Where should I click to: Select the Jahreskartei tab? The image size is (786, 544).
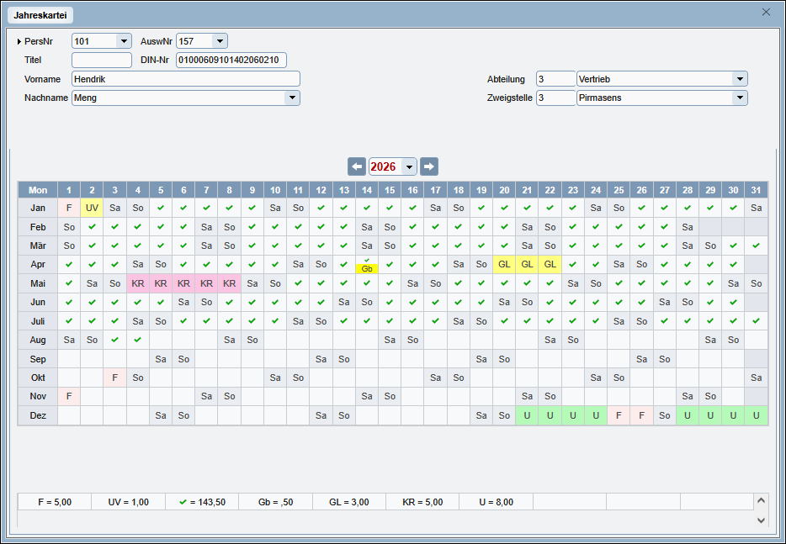tap(40, 15)
